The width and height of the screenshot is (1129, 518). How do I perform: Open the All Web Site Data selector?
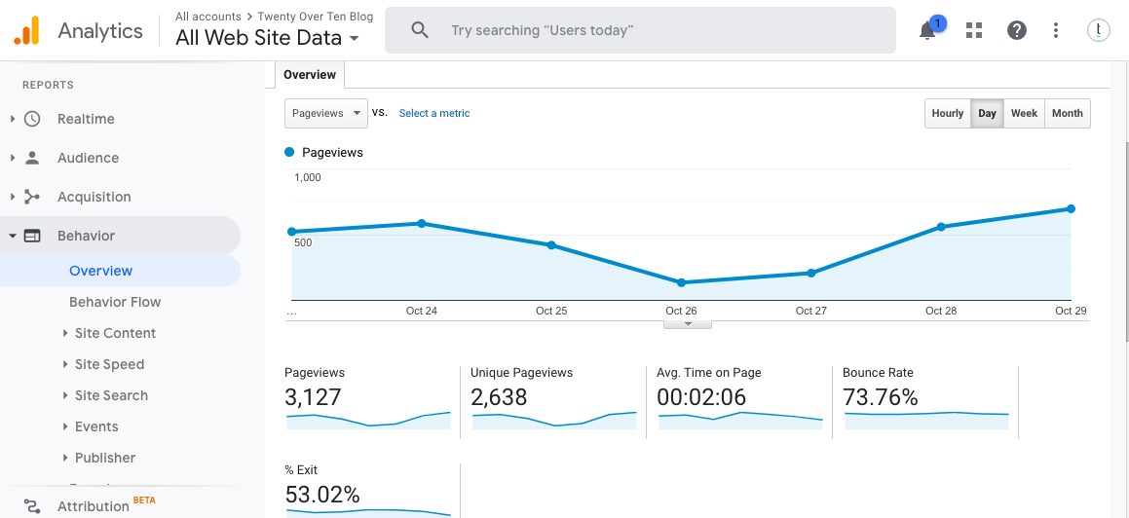267,38
